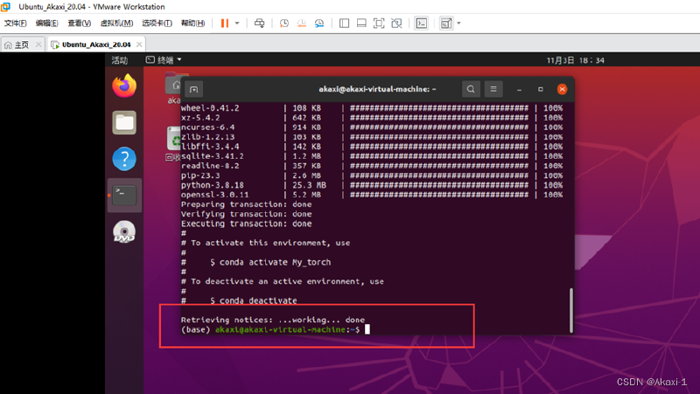
Task: Toggle the thumbnail bar view
Action: click(x=361, y=24)
